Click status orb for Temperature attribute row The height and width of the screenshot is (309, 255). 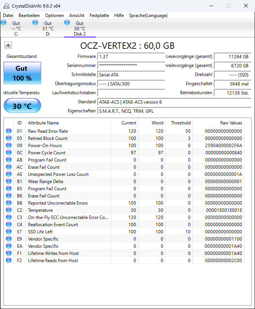pos(9,210)
